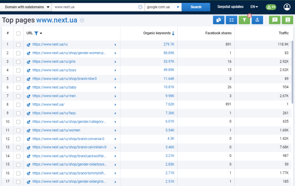Open external link icon for brand-calvinklein-0 row
Screen dimensions: 295x186
28,148
